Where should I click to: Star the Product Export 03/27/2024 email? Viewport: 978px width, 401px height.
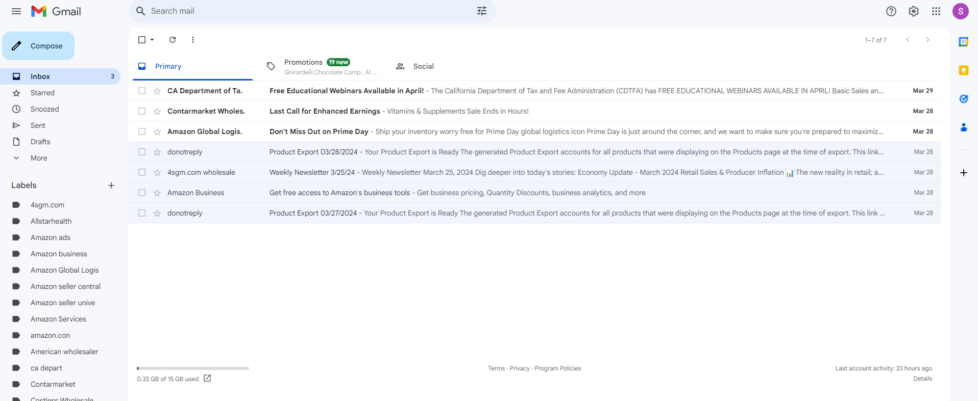[157, 213]
